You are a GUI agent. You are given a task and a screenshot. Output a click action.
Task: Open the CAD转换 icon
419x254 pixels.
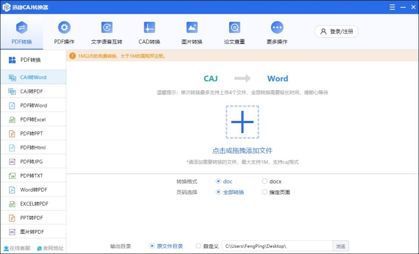pyautogui.click(x=149, y=27)
